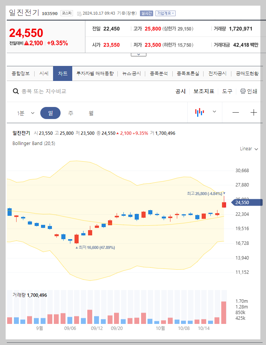Click the 도구 tools button
The height and width of the screenshot is (345, 266).
pyautogui.click(x=227, y=91)
